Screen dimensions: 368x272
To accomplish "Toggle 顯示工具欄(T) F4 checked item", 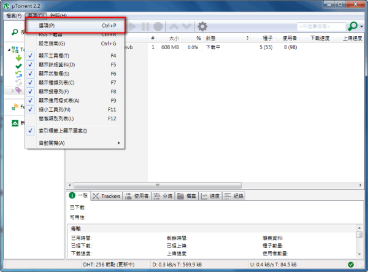I will (75, 56).
